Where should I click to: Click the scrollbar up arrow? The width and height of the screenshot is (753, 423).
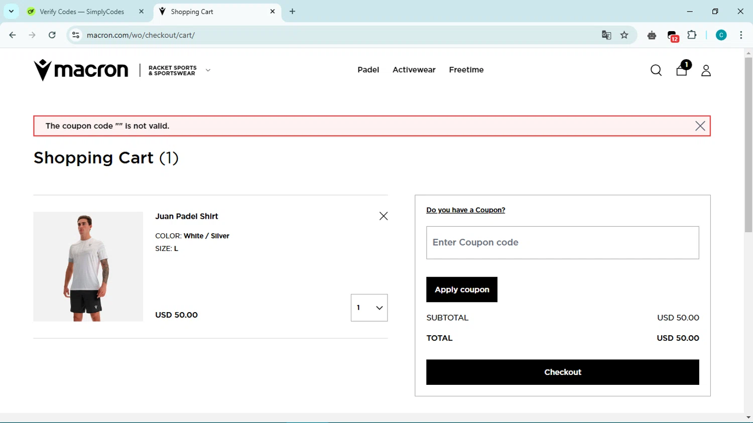[x=748, y=53]
